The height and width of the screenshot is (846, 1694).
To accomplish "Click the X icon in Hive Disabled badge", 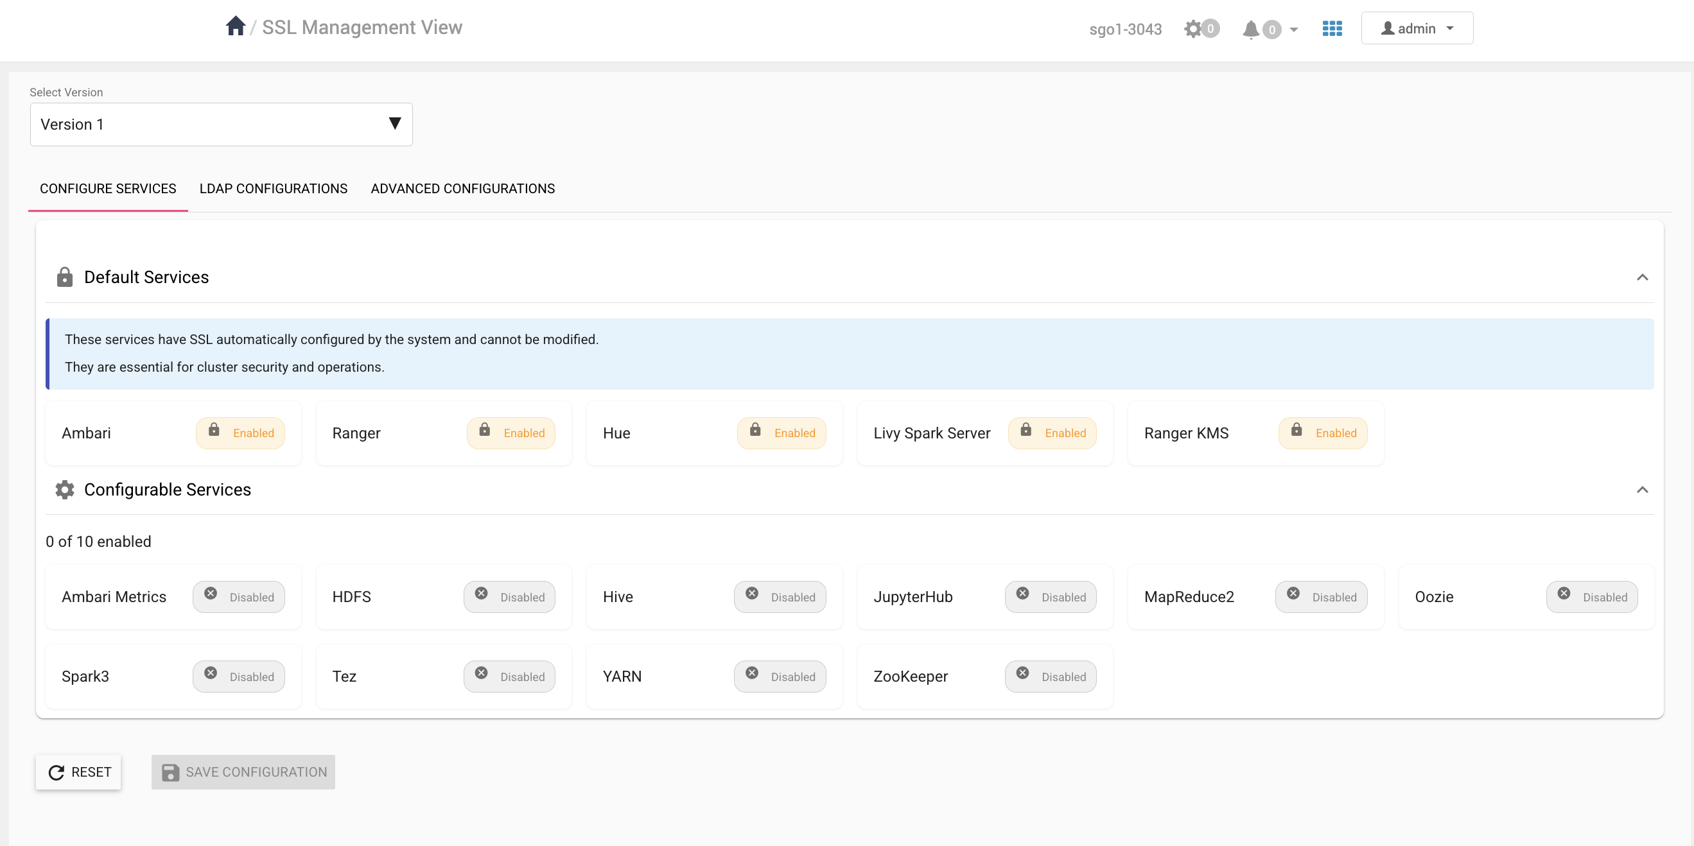I will pos(752,593).
